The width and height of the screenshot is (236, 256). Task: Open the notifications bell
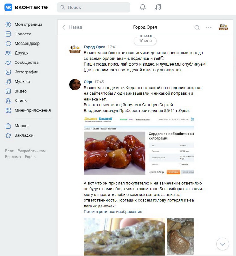(x=142, y=7)
